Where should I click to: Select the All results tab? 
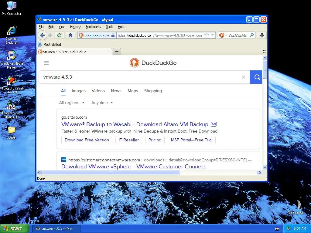click(x=63, y=91)
